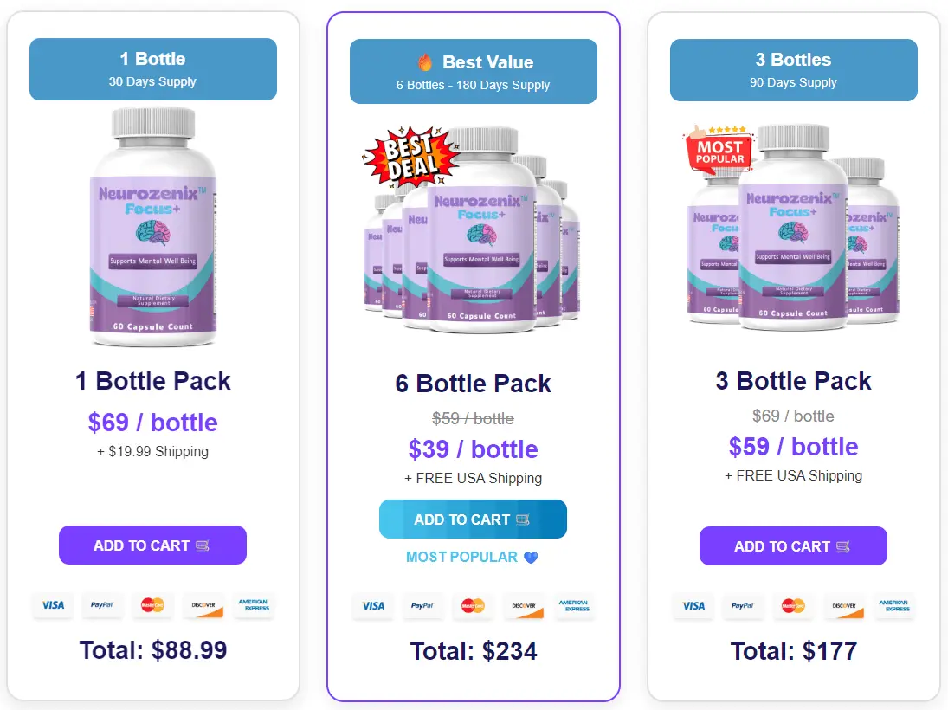Click the Visa icon under 1 Bottle Pack
Viewport: 948px width, 710px height.
tap(52, 606)
